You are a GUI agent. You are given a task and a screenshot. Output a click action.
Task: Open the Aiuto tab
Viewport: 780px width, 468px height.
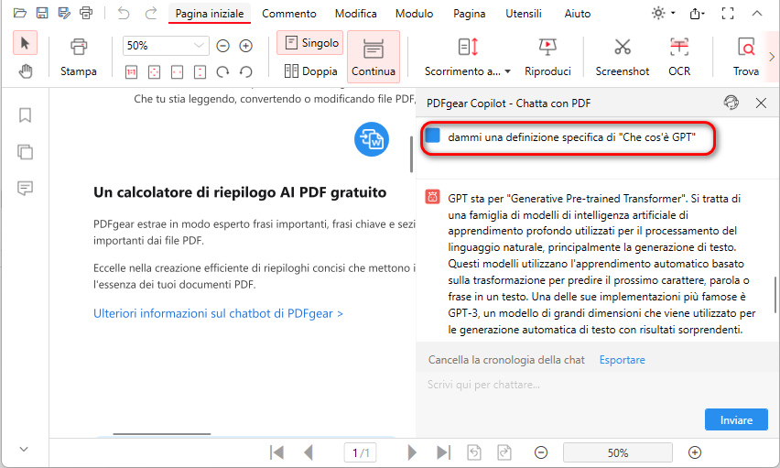(578, 14)
